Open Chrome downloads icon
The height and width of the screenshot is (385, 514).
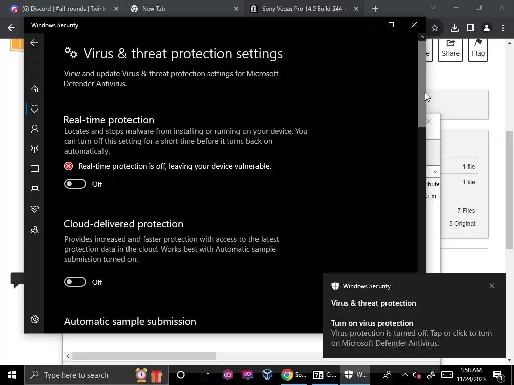pos(455,28)
